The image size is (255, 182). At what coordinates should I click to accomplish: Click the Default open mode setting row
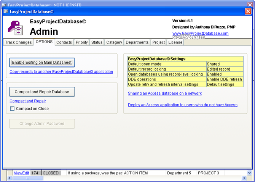click(185, 64)
